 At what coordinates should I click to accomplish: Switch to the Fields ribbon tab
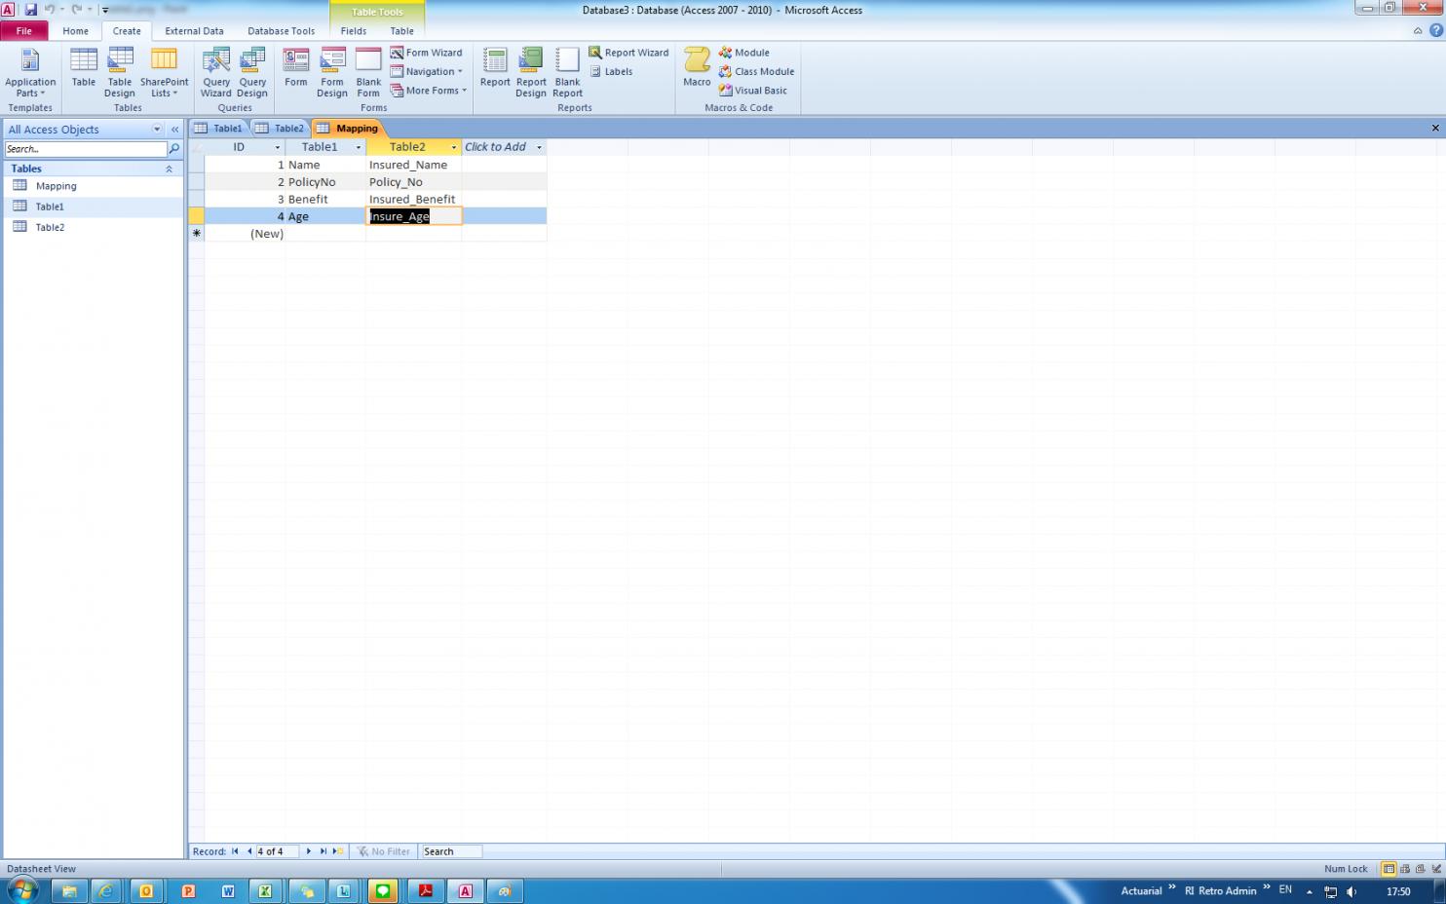tap(354, 31)
